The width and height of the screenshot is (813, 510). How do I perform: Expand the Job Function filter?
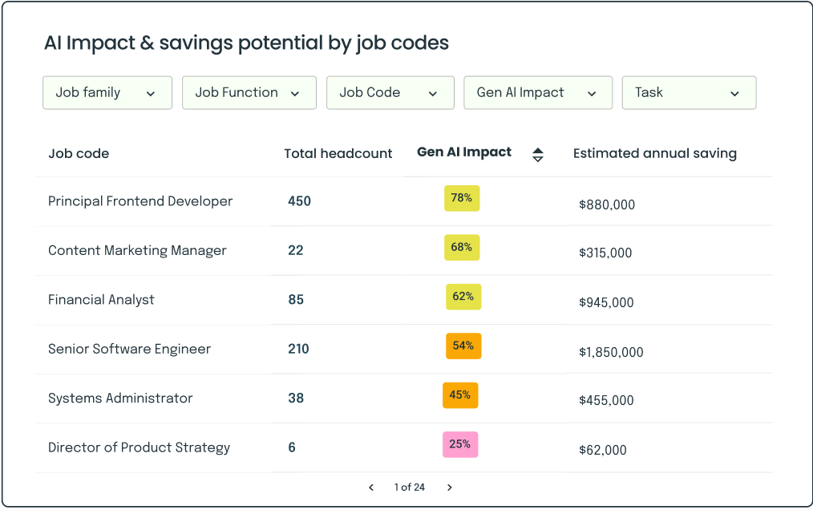click(x=249, y=93)
